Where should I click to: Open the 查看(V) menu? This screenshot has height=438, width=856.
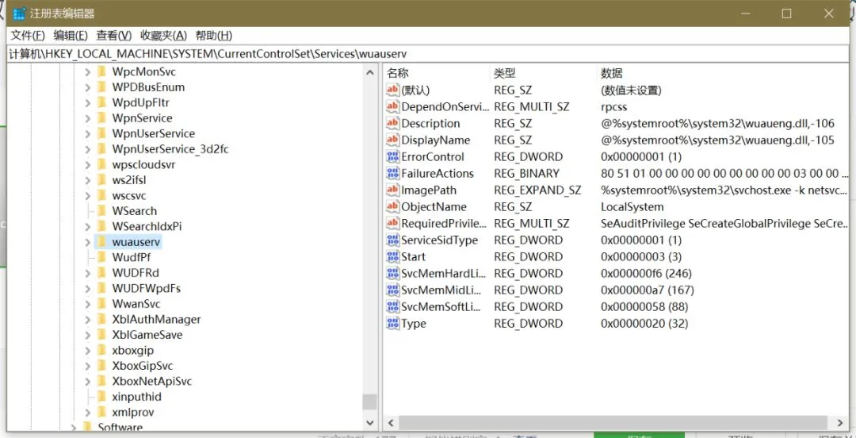coord(114,36)
